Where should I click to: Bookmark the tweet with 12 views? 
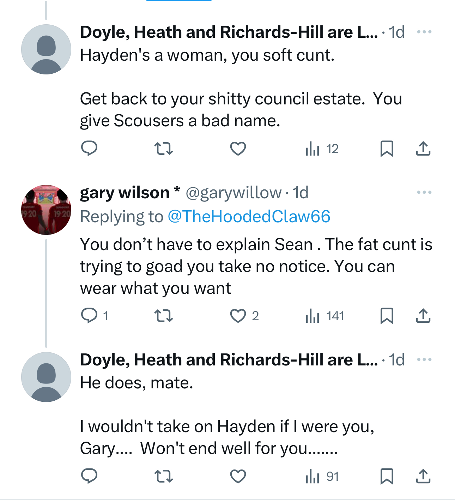pyautogui.click(x=387, y=149)
